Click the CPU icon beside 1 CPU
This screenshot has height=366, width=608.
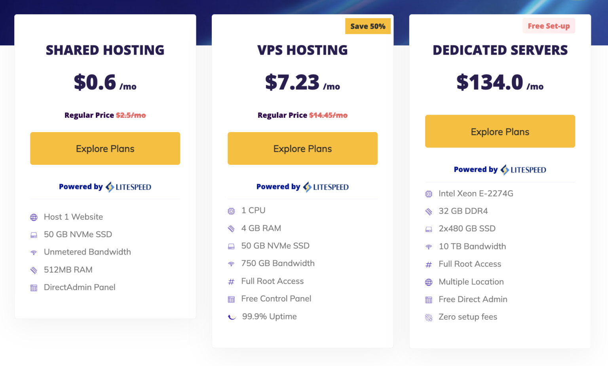[232, 210]
